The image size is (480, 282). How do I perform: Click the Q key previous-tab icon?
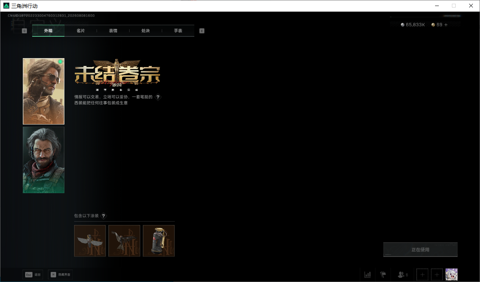tap(24, 31)
